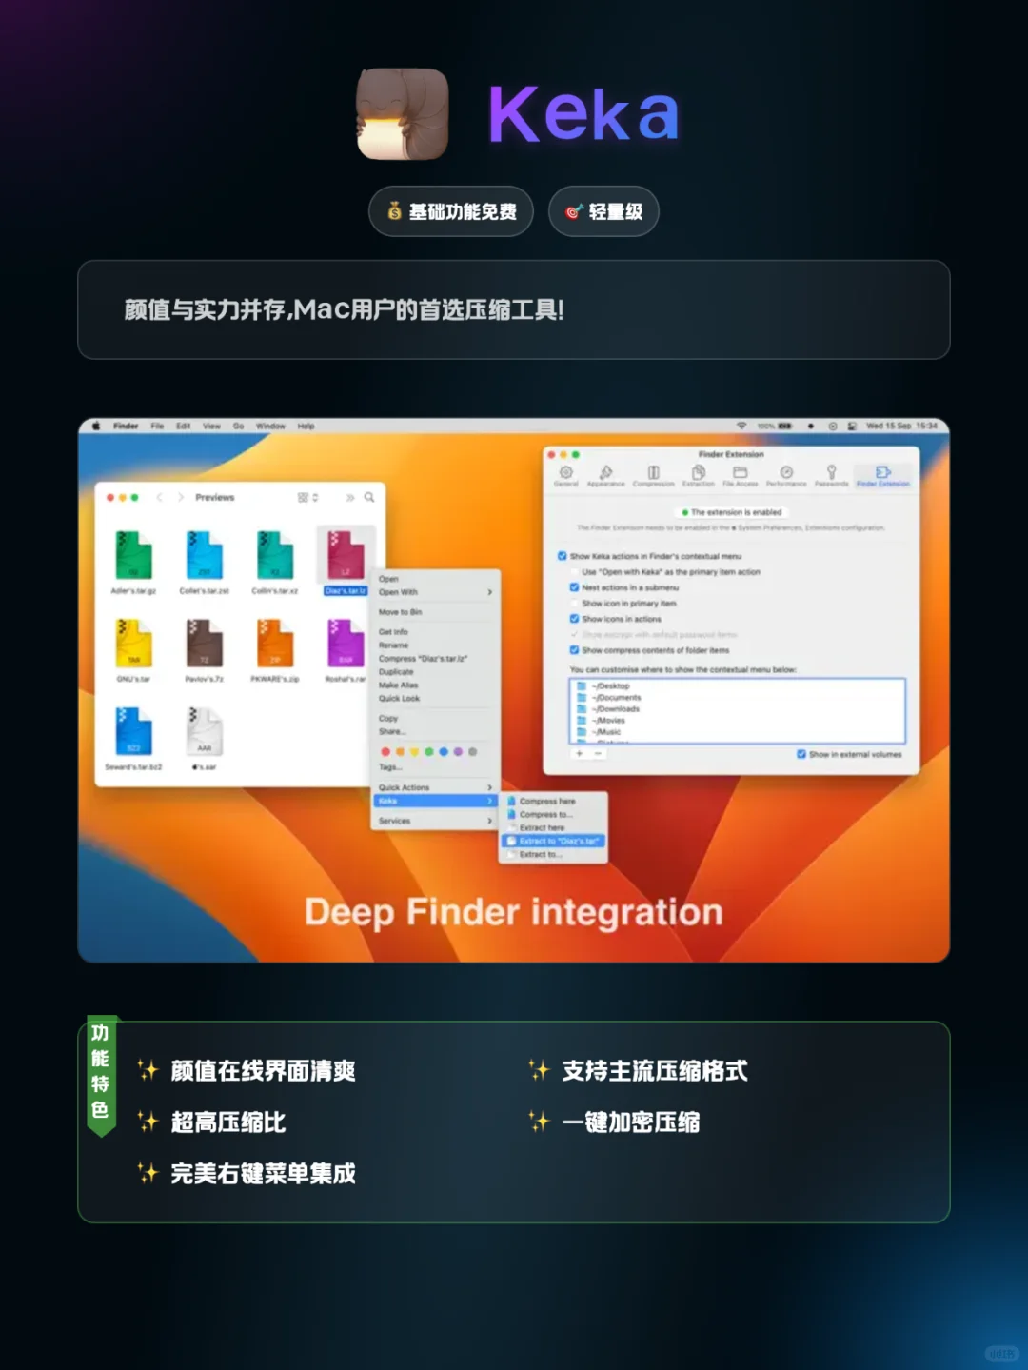Go forward in the Previews Finder window
The width and height of the screenshot is (1028, 1370).
point(181,497)
